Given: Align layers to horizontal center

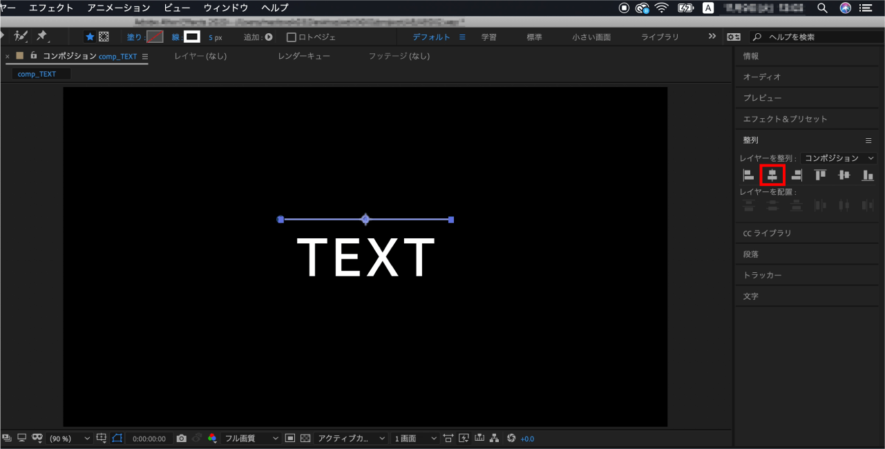Looking at the screenshot, I should [772, 175].
